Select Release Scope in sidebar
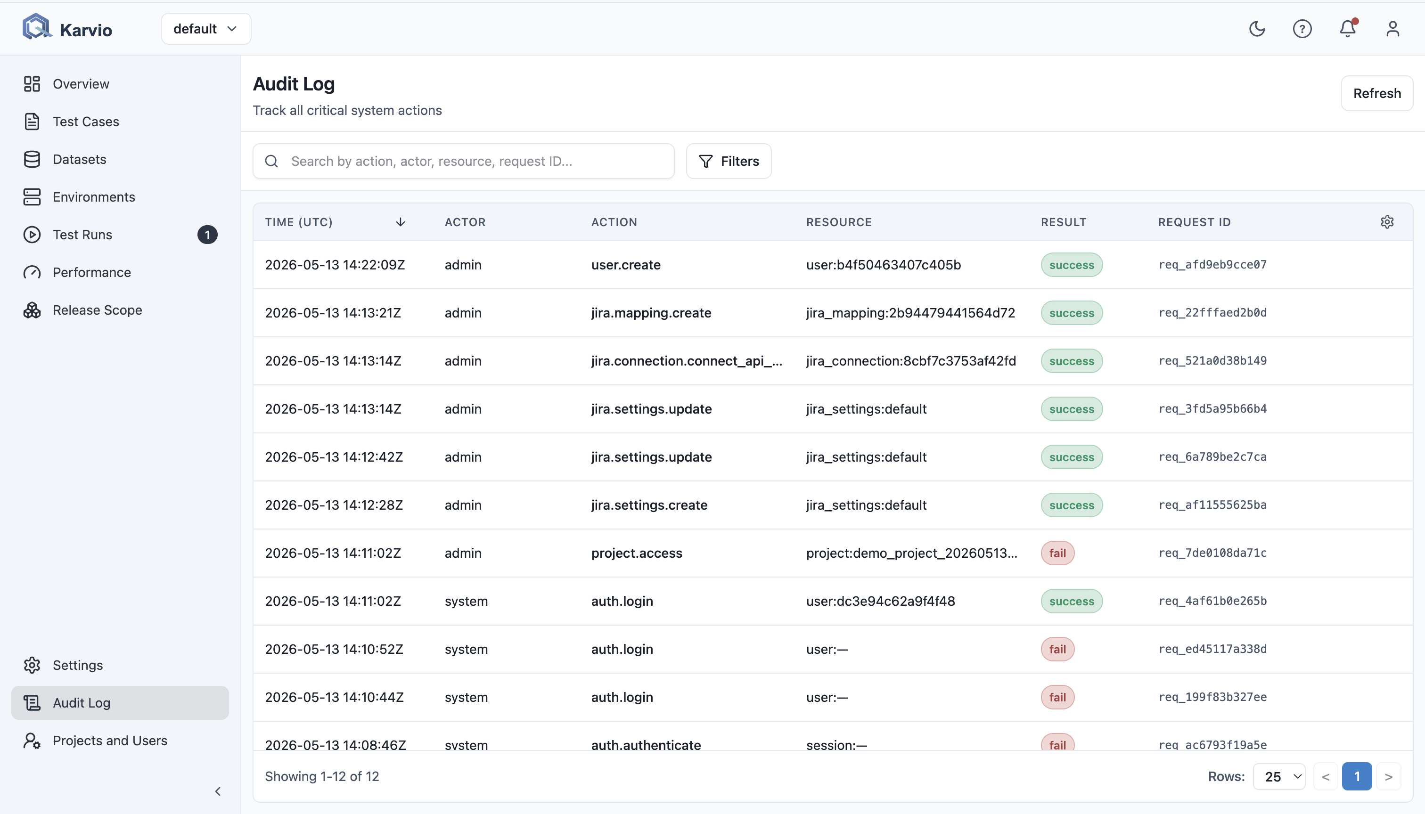This screenshot has height=814, width=1425. 98,309
